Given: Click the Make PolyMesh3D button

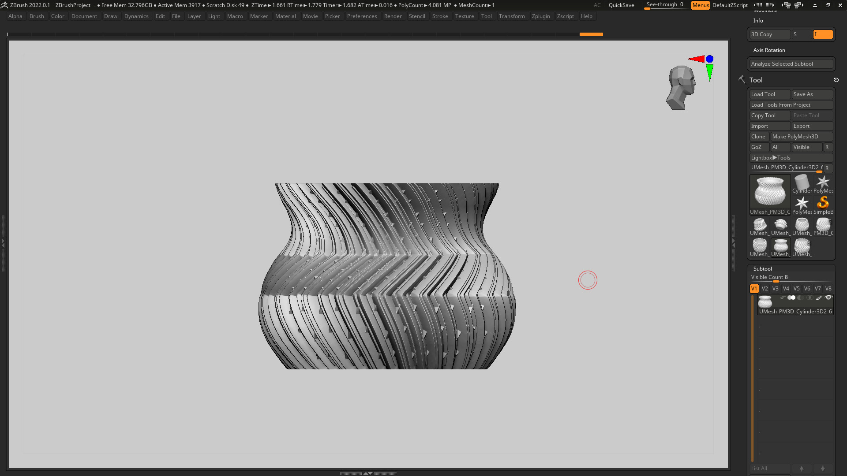Looking at the screenshot, I should pyautogui.click(x=802, y=137).
